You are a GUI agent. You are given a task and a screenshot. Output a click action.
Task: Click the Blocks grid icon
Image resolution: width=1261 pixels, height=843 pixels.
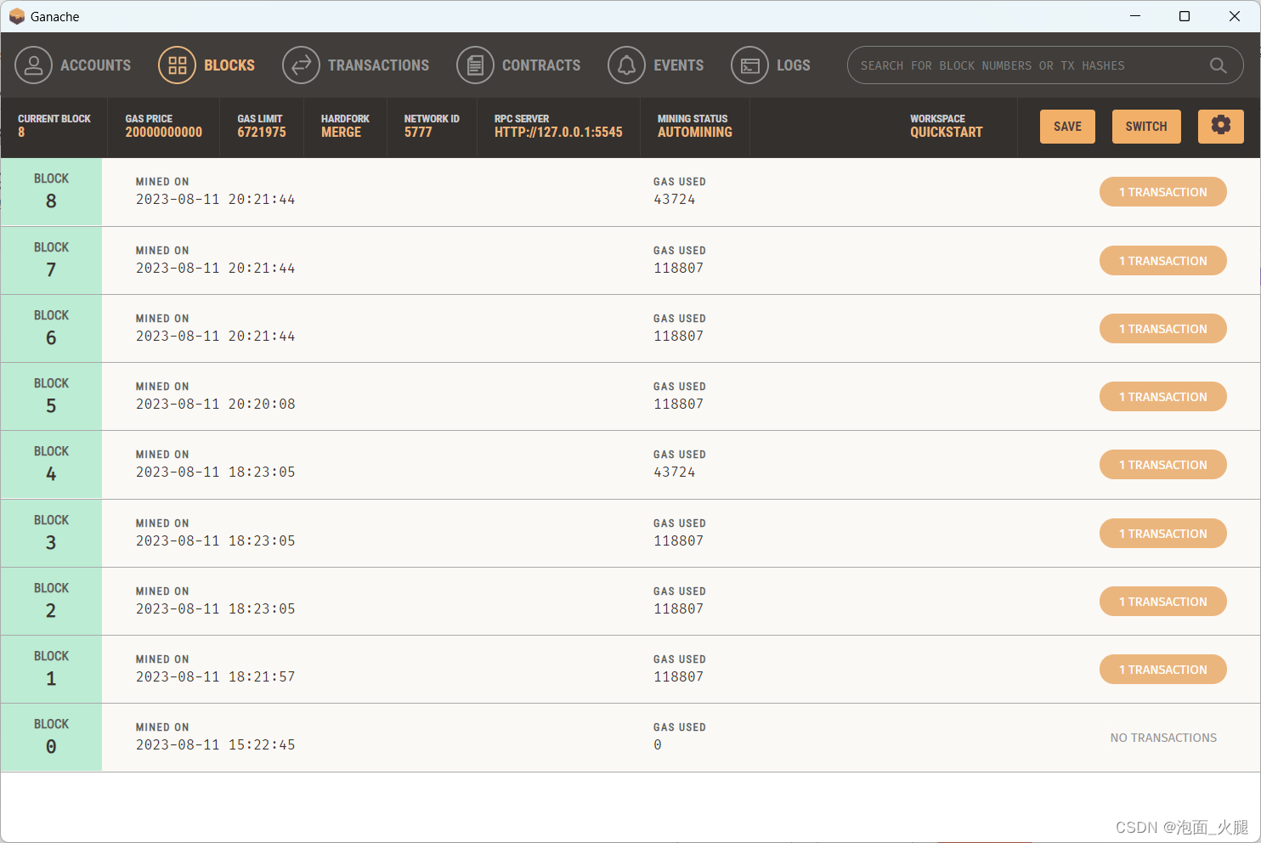click(x=177, y=65)
